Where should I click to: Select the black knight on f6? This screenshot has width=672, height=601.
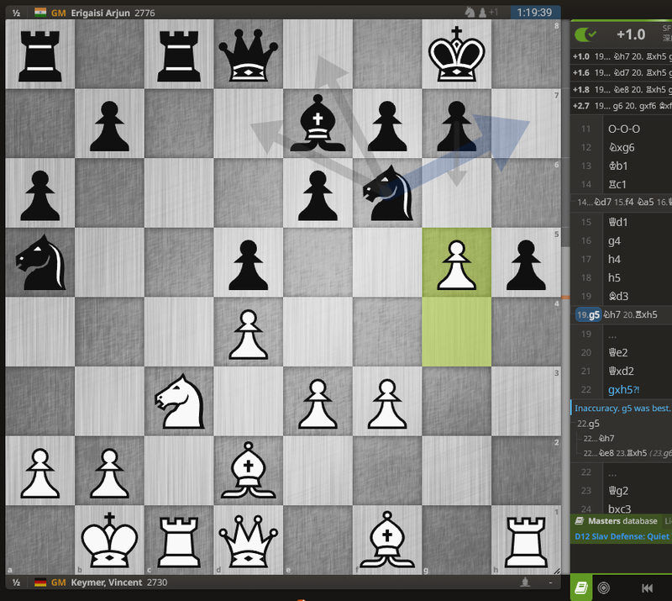pos(387,193)
